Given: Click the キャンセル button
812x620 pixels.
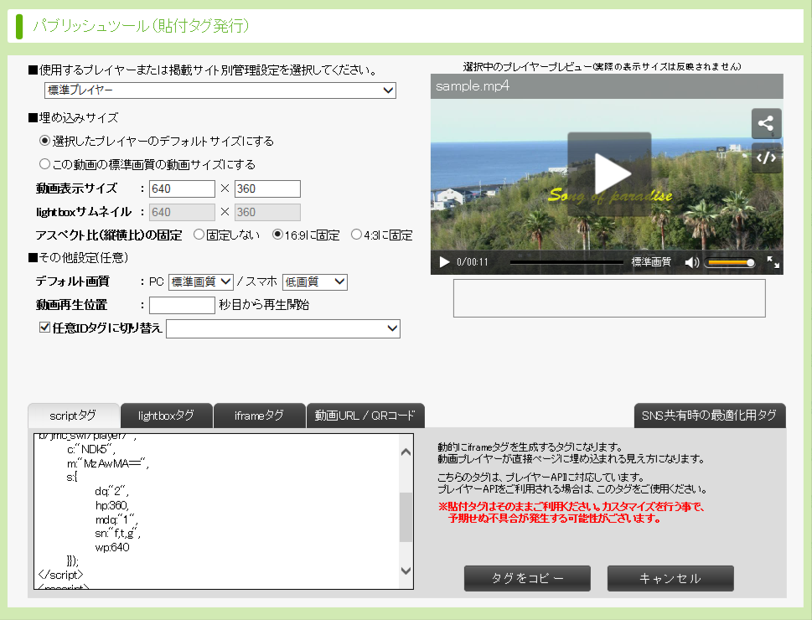Looking at the screenshot, I should [670, 578].
